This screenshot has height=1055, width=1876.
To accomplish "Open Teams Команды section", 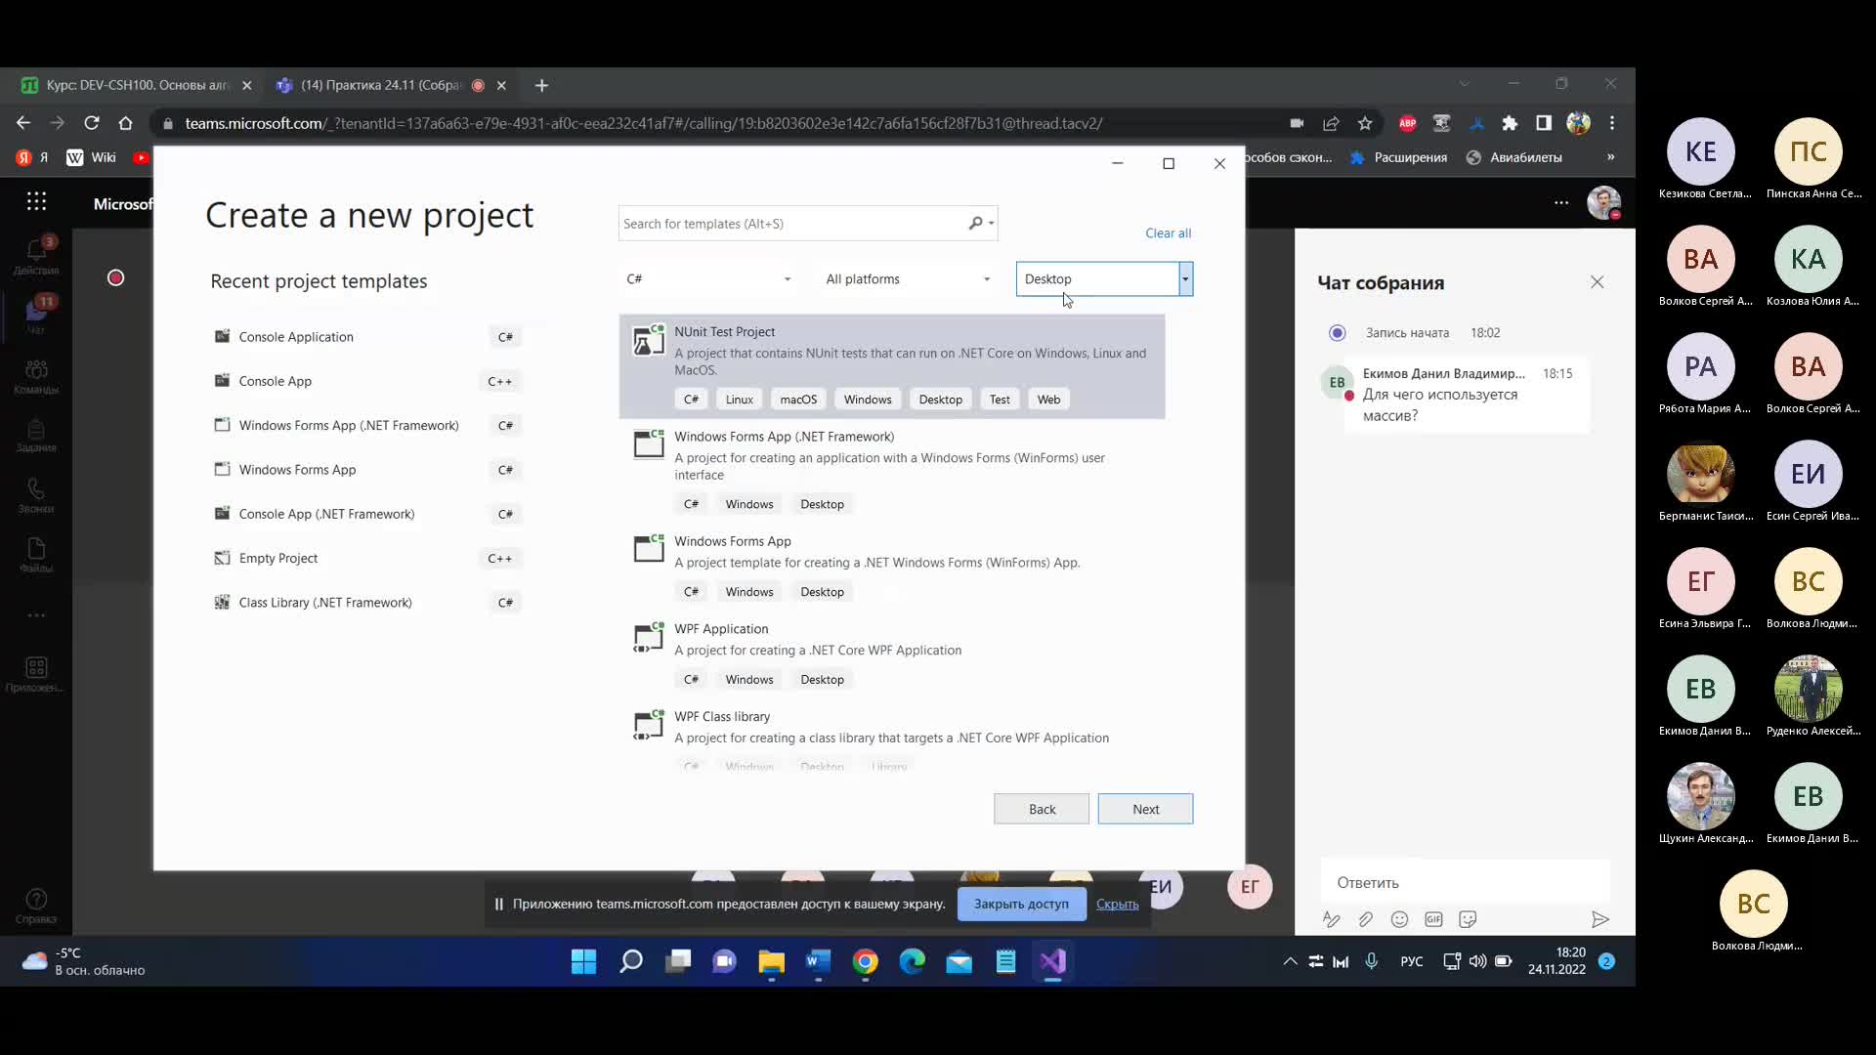I will [x=36, y=376].
